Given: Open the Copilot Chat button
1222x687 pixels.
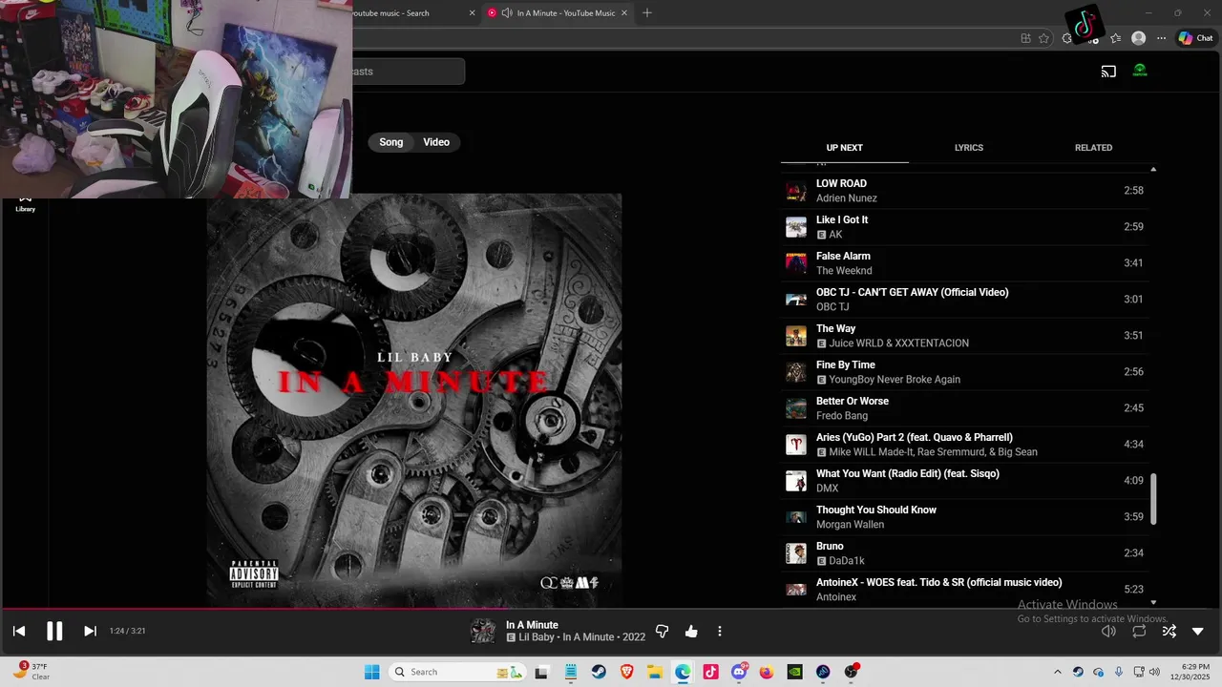Looking at the screenshot, I should 1195,38.
